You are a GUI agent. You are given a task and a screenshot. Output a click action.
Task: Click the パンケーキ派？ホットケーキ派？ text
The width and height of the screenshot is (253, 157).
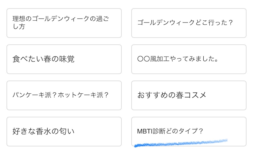(60, 95)
